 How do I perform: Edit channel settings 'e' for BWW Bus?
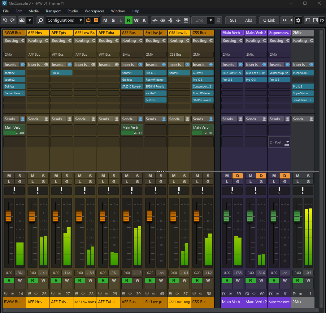click(x=20, y=182)
